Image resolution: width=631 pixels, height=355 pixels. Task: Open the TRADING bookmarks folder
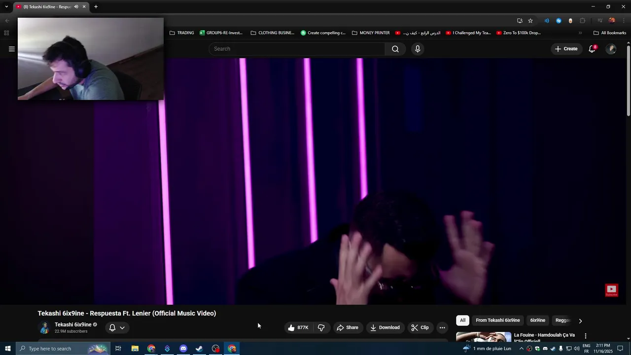point(182,33)
